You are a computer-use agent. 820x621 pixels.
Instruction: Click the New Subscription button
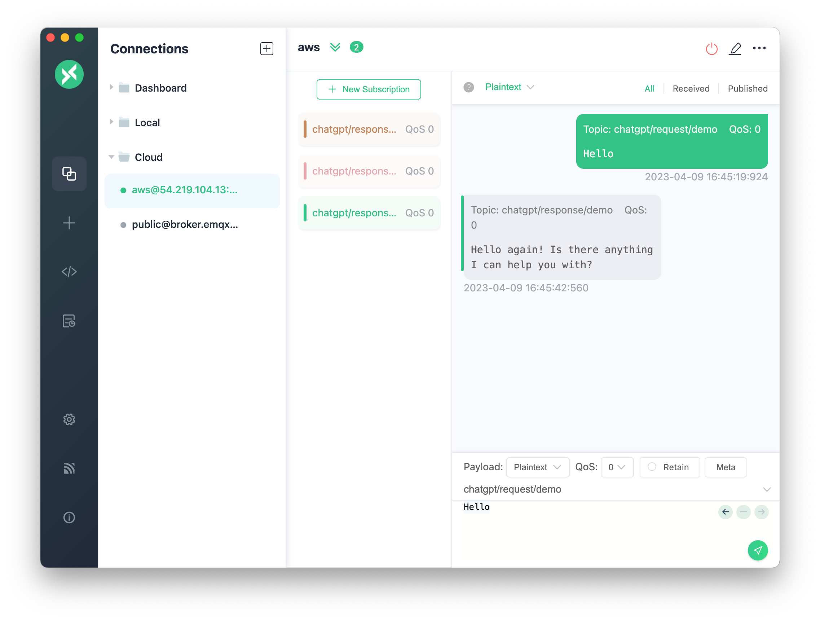click(x=369, y=89)
